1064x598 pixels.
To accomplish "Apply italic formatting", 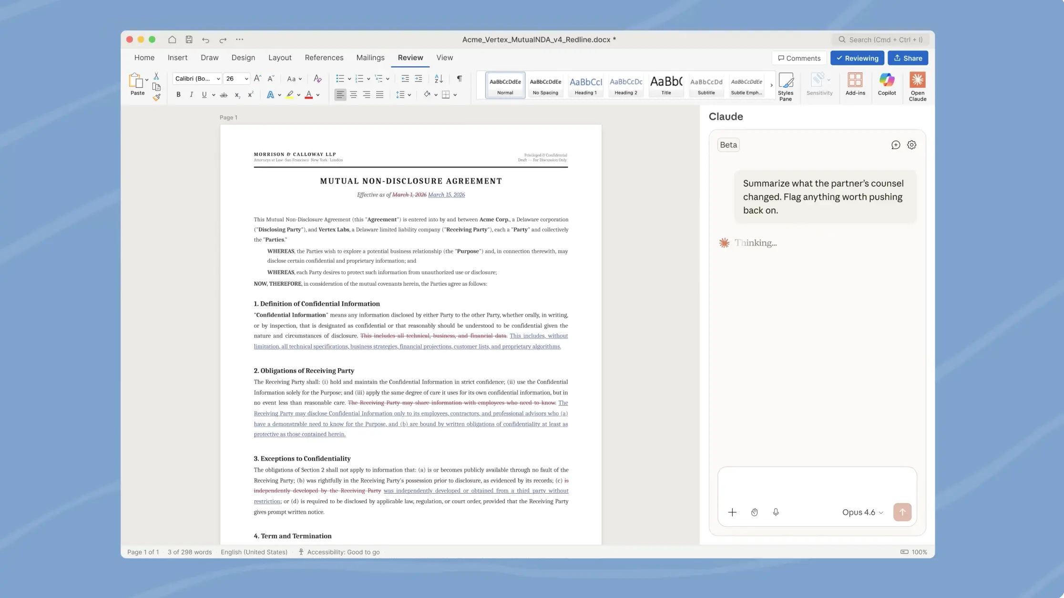I will (x=191, y=94).
